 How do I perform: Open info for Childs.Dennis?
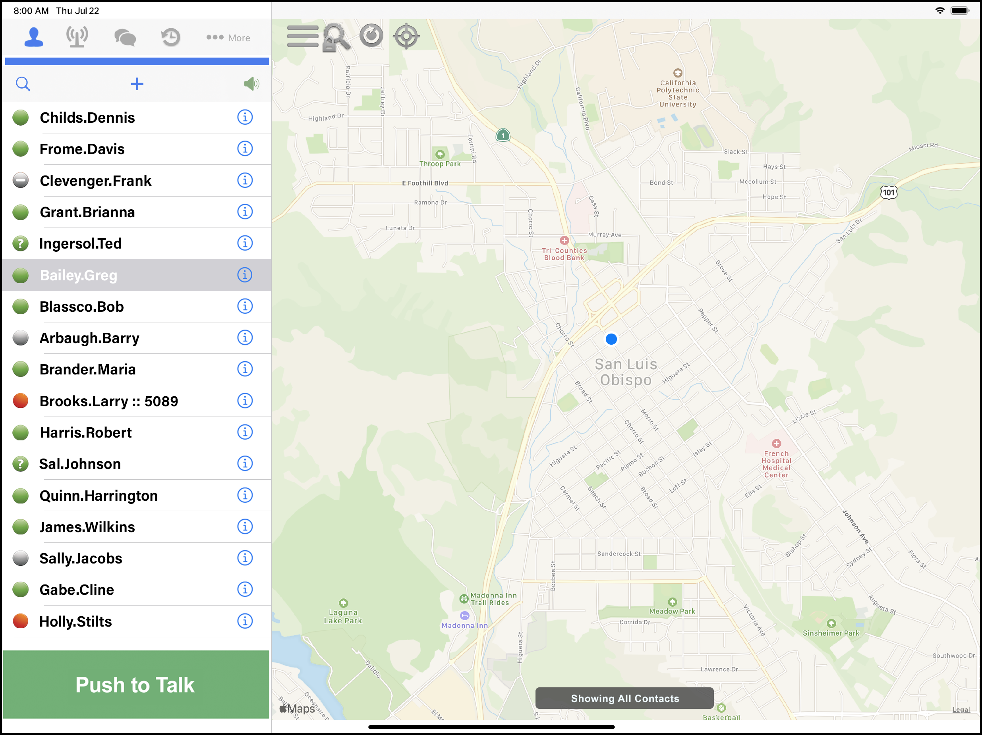coord(245,117)
